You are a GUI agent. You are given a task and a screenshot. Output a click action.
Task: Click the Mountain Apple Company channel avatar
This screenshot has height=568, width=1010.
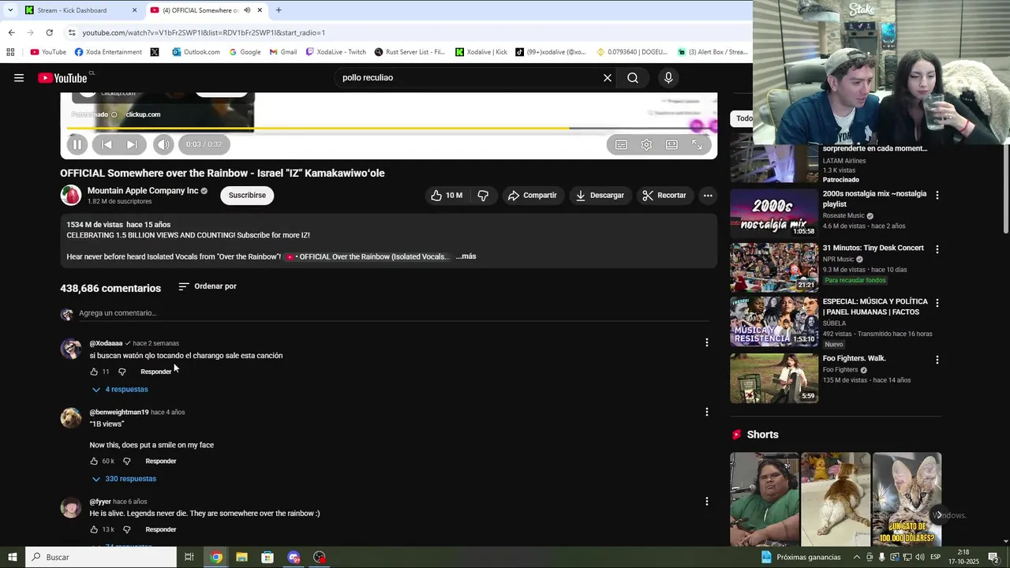[71, 196]
